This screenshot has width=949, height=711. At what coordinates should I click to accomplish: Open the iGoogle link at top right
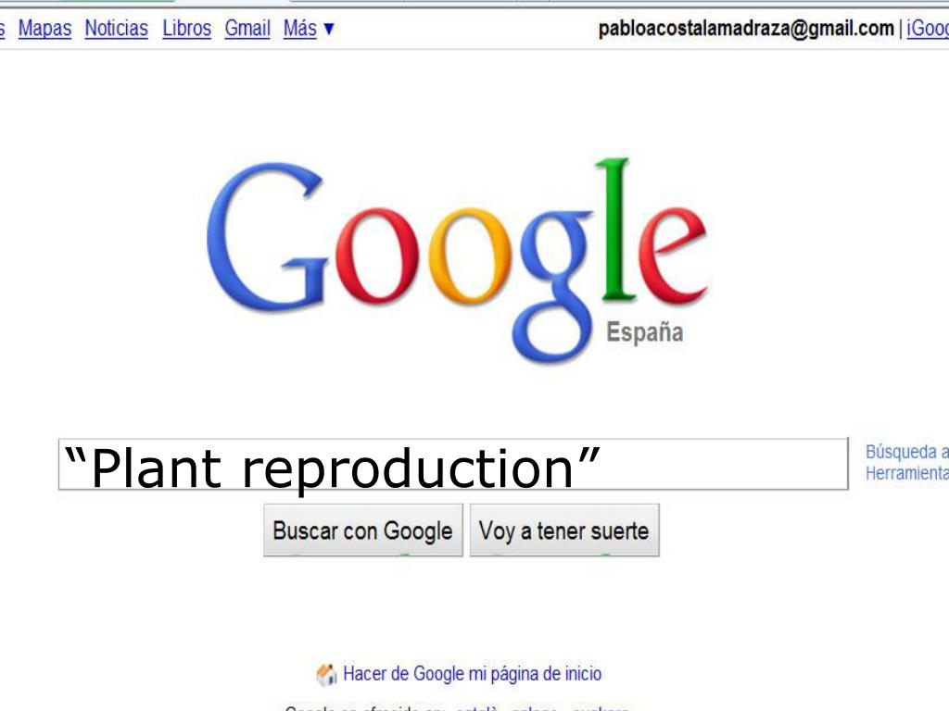click(927, 29)
